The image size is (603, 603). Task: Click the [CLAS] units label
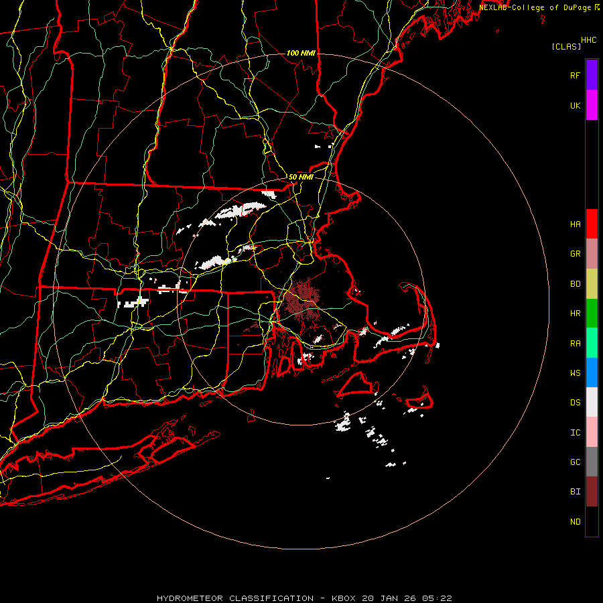pos(566,47)
